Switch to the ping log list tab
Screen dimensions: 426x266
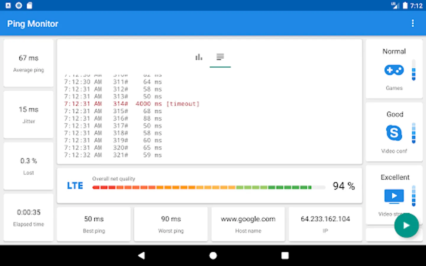[x=220, y=57]
